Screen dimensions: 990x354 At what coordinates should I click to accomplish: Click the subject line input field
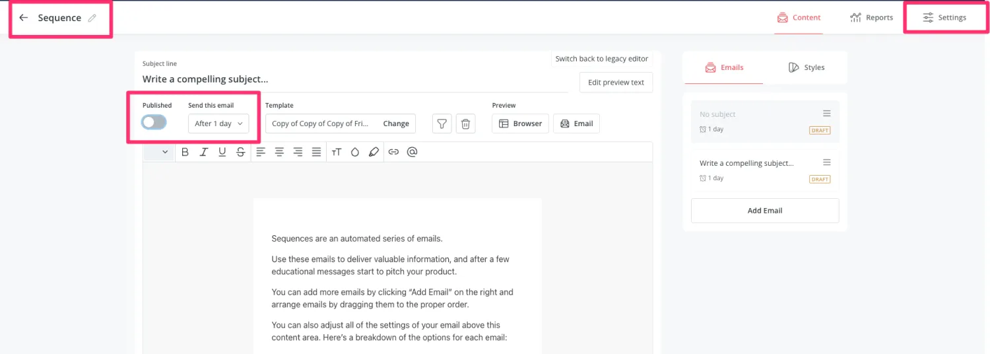343,79
